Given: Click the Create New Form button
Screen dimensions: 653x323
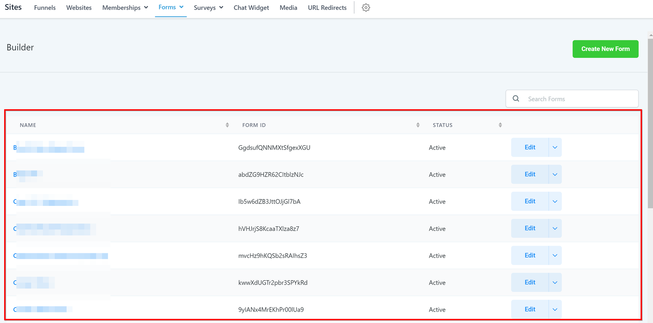Looking at the screenshot, I should tap(605, 49).
